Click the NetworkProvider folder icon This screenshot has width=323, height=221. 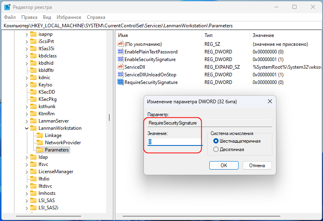(x=39, y=143)
